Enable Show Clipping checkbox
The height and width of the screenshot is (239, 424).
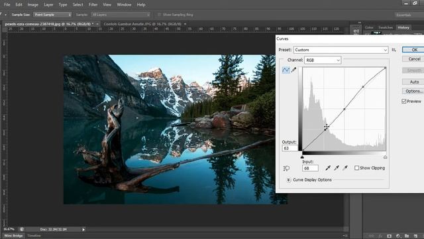coord(356,168)
